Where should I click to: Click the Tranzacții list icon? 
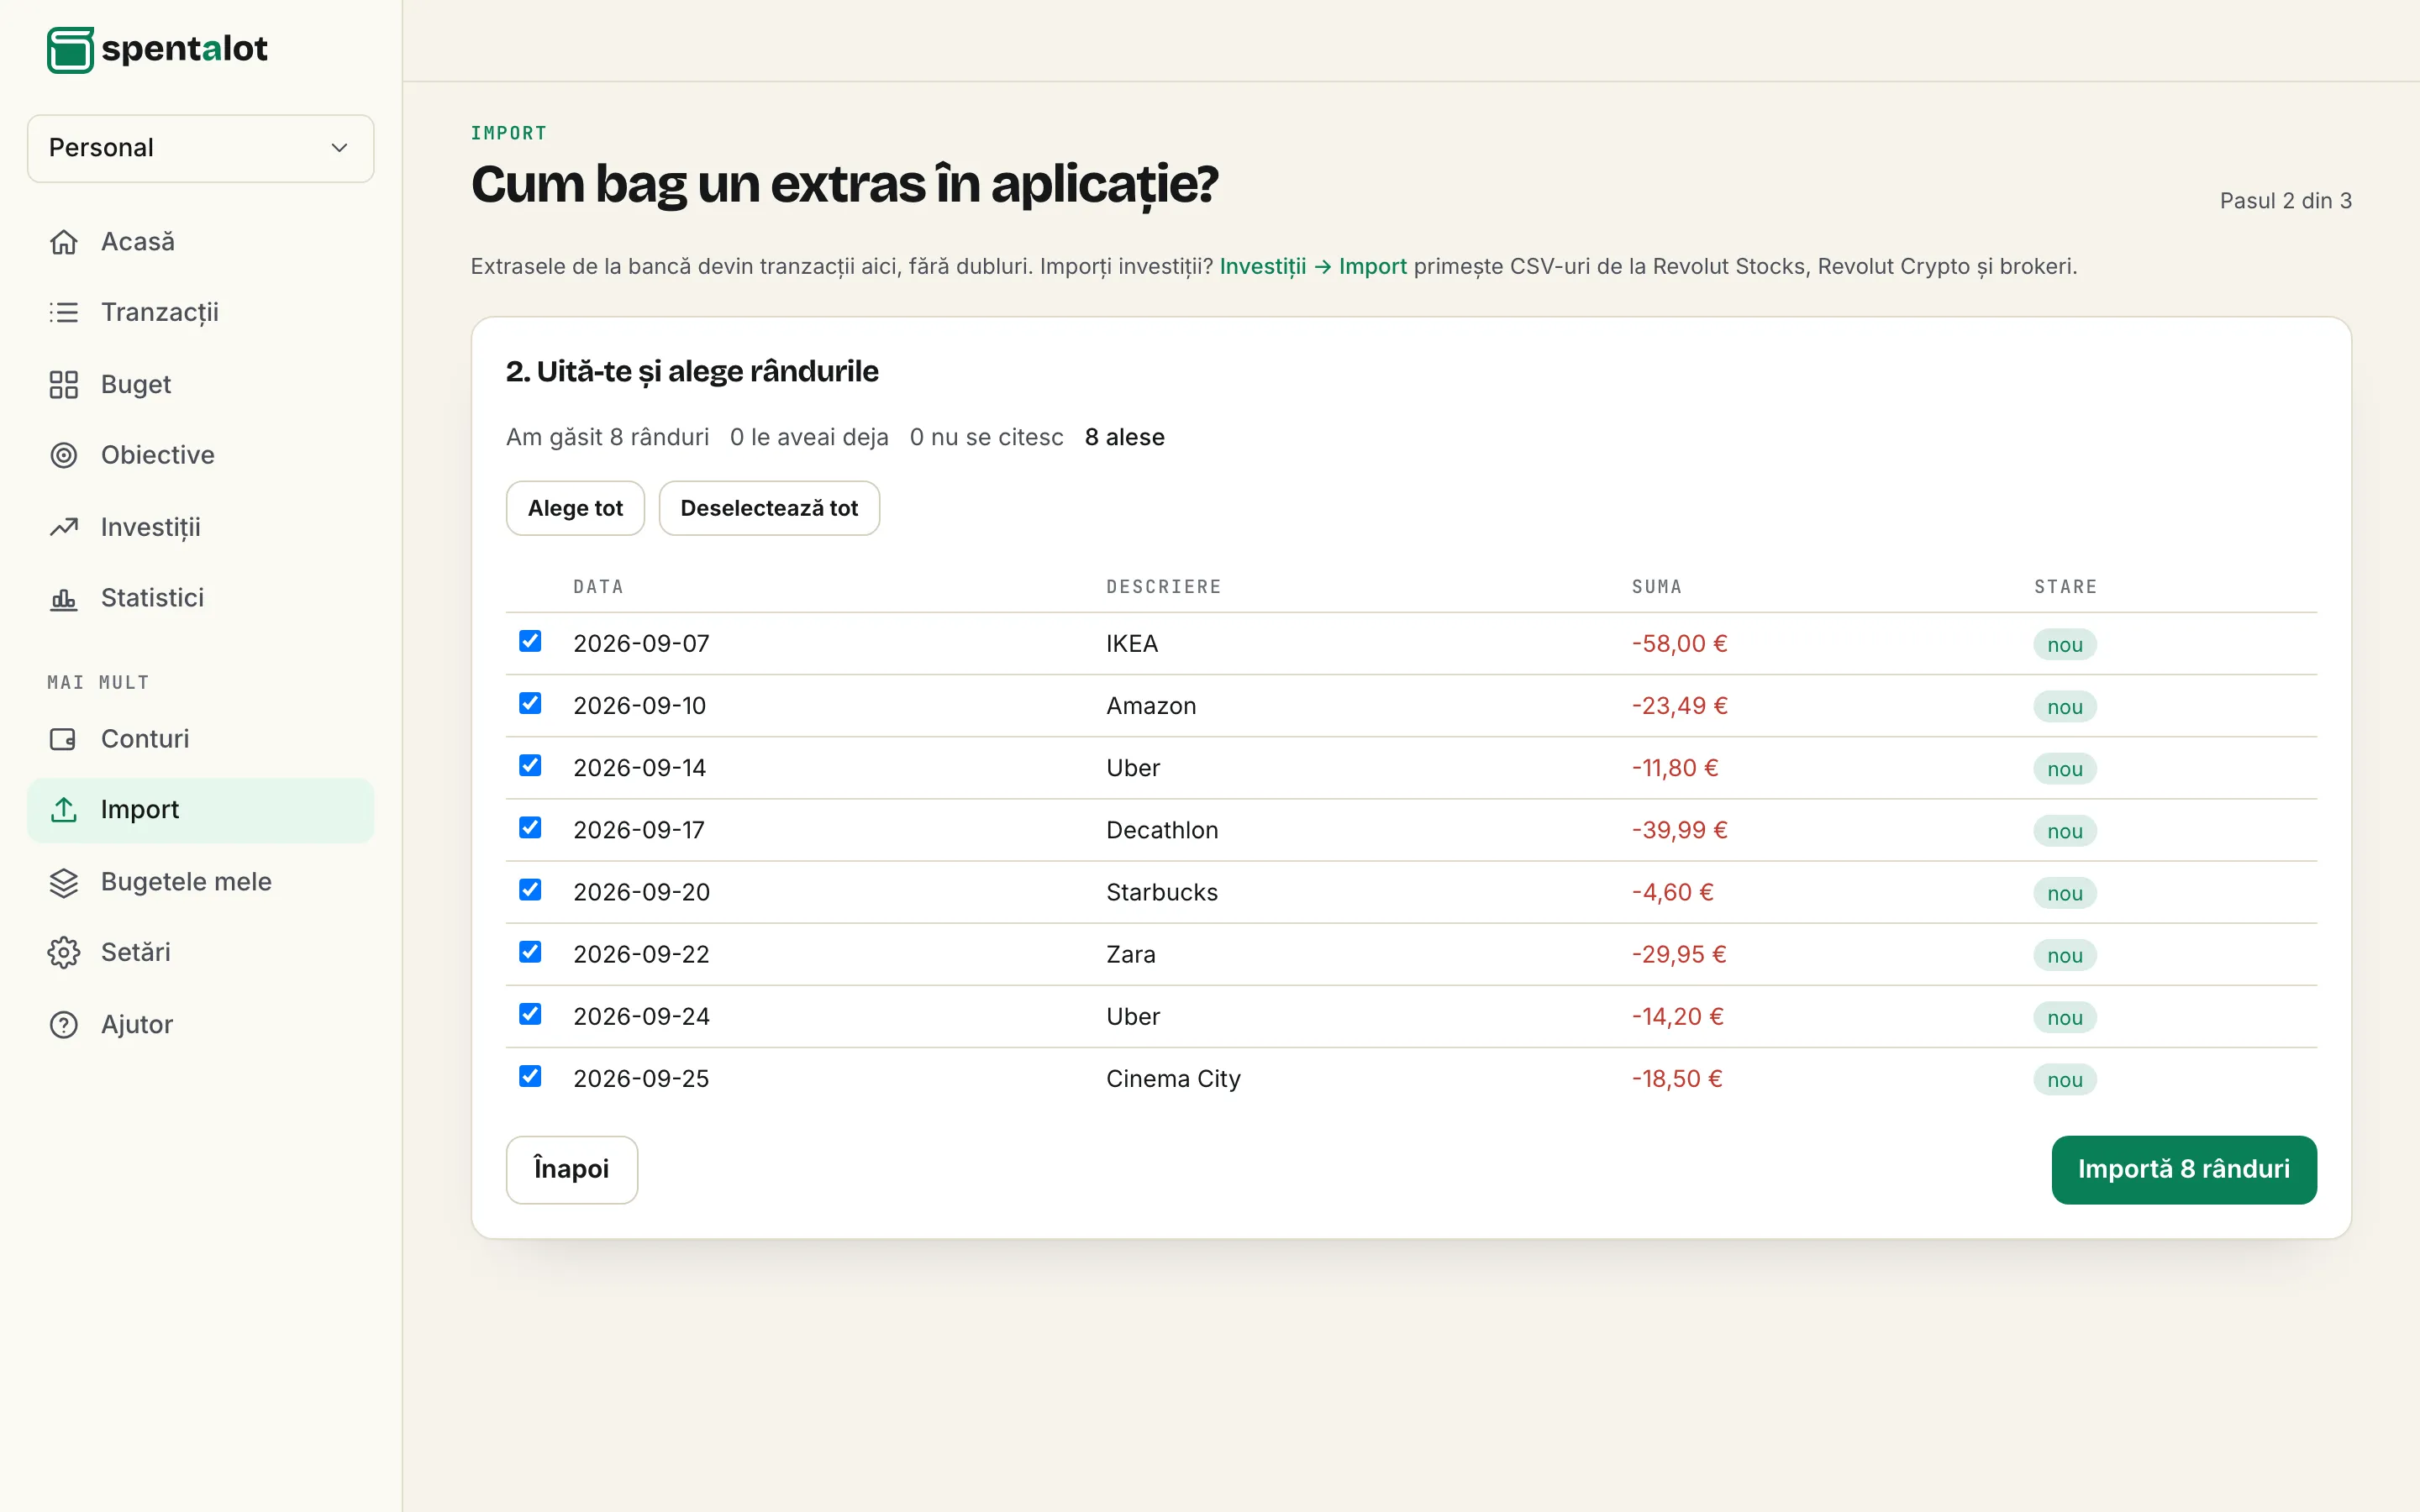pyautogui.click(x=64, y=313)
